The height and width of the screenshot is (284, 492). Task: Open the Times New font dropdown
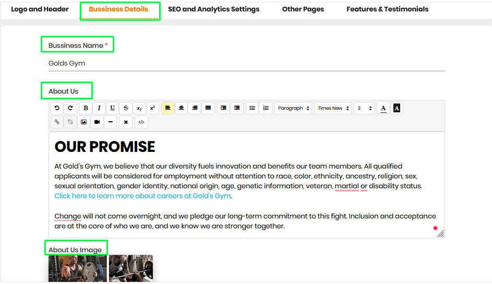(x=333, y=108)
